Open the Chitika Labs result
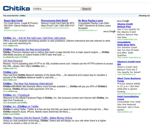 (x=10, y=72)
